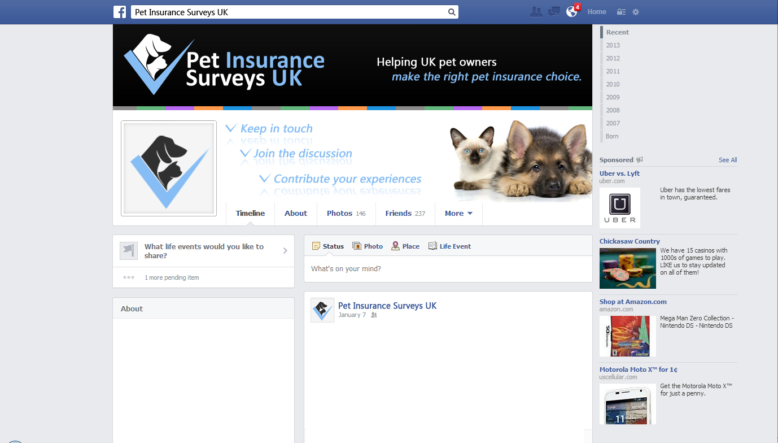778x443 pixels.
Task: Click the About section header
Action: point(132,309)
